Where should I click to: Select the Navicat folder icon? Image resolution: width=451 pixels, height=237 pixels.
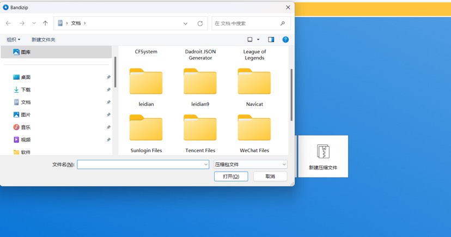pos(254,81)
